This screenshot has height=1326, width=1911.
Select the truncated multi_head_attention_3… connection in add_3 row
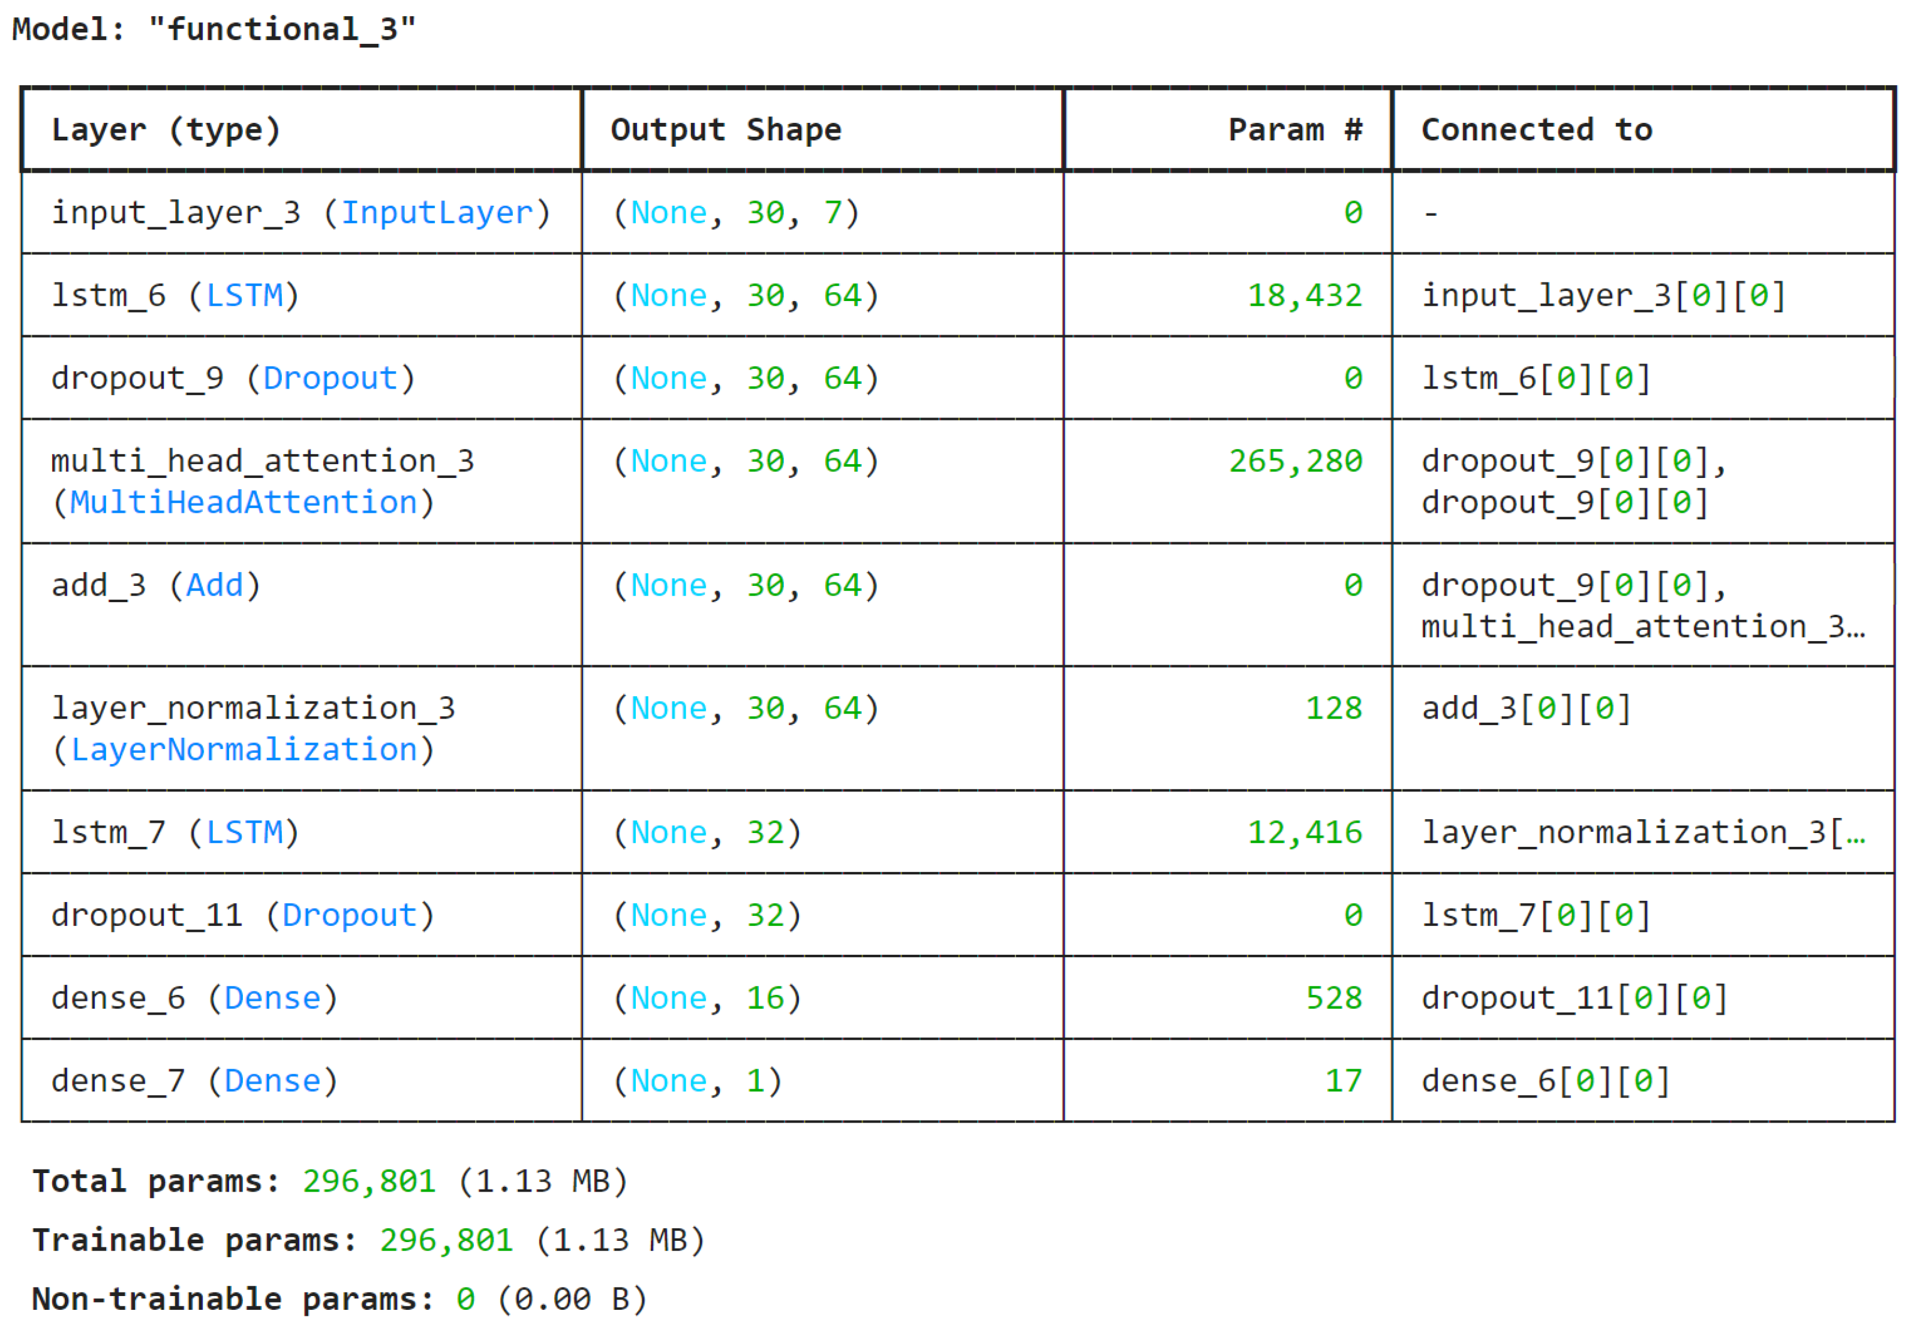[x=1643, y=627]
